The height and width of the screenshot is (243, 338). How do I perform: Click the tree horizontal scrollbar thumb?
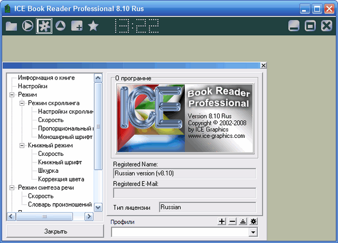[x=44, y=216]
